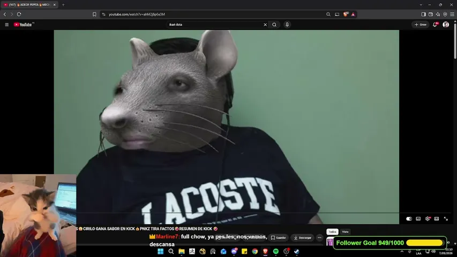Click the Descargar button

tap(303, 238)
